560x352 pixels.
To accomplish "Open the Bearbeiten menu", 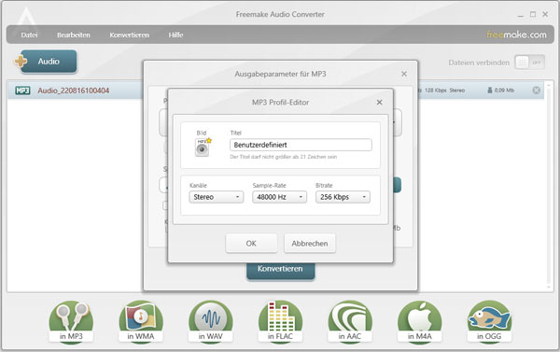I will click(x=74, y=35).
